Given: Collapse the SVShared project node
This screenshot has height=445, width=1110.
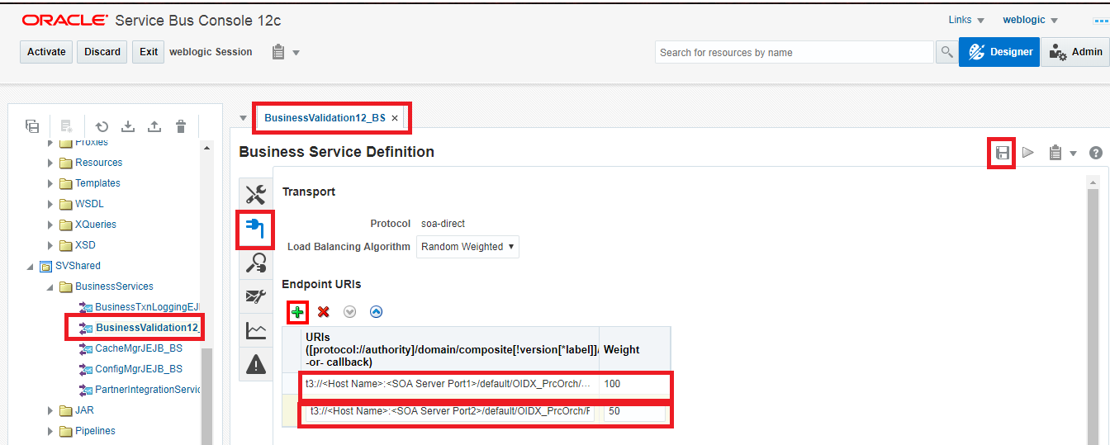Looking at the screenshot, I should [31, 266].
